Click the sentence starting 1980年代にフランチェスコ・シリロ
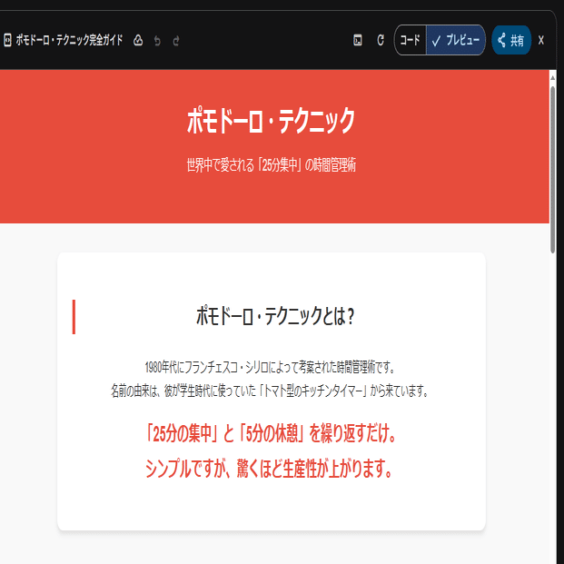 point(270,367)
